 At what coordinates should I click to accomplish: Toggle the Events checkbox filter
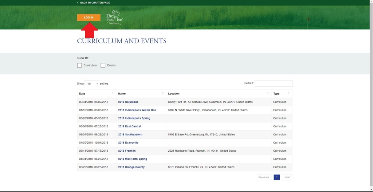[x=103, y=65]
